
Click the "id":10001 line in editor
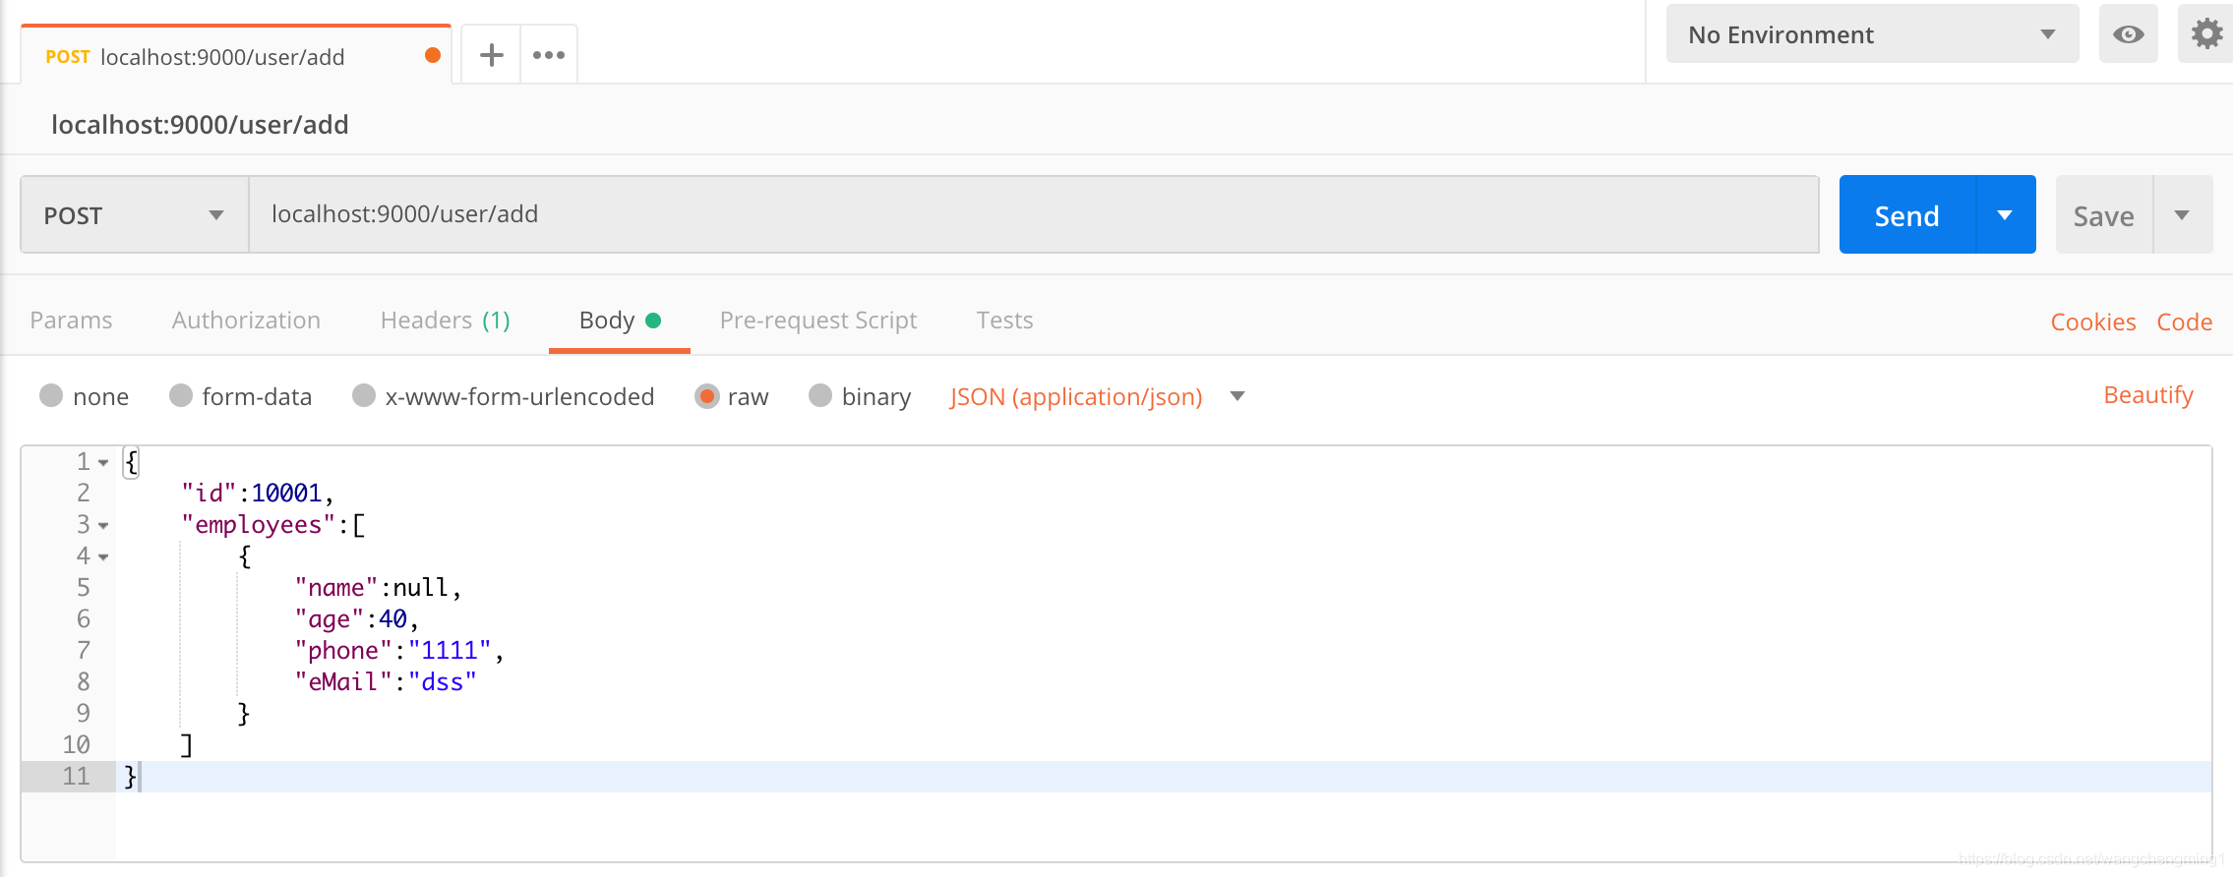pyautogui.click(x=258, y=494)
